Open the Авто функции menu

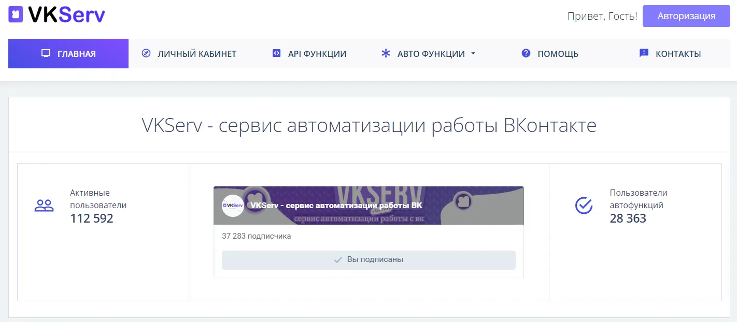coord(429,53)
